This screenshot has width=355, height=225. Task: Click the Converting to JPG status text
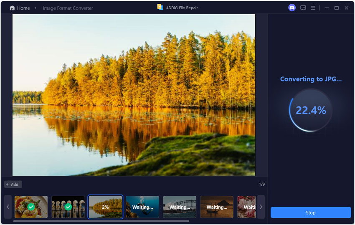(x=311, y=79)
